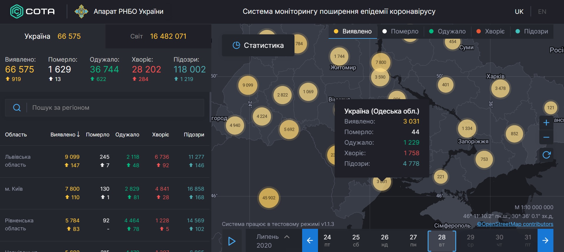Click the Одужало 36 744 total
The image size is (564, 252).
(104, 70)
